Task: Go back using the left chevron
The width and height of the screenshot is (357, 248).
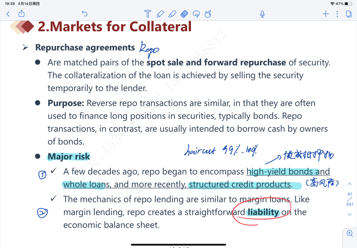Action: pos(8,14)
